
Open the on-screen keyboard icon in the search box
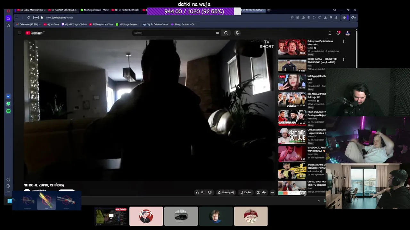[x=217, y=33]
